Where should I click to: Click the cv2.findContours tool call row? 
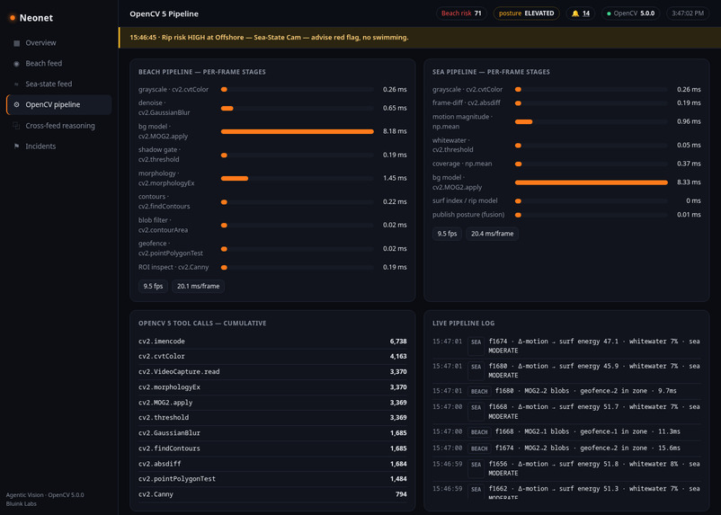point(272,448)
